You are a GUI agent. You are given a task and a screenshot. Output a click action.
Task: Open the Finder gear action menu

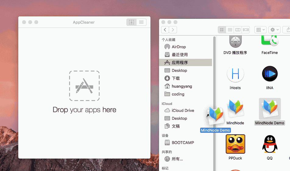point(274,30)
